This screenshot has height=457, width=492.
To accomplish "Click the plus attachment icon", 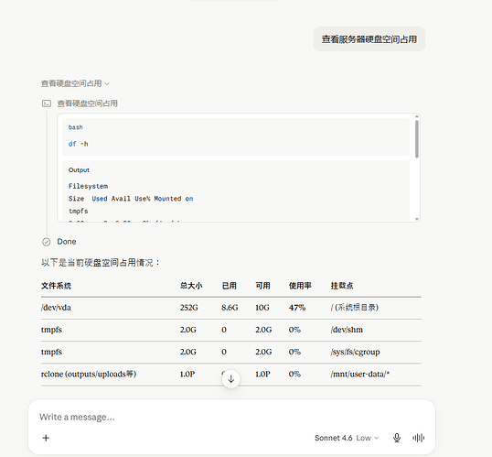I will click(46, 438).
